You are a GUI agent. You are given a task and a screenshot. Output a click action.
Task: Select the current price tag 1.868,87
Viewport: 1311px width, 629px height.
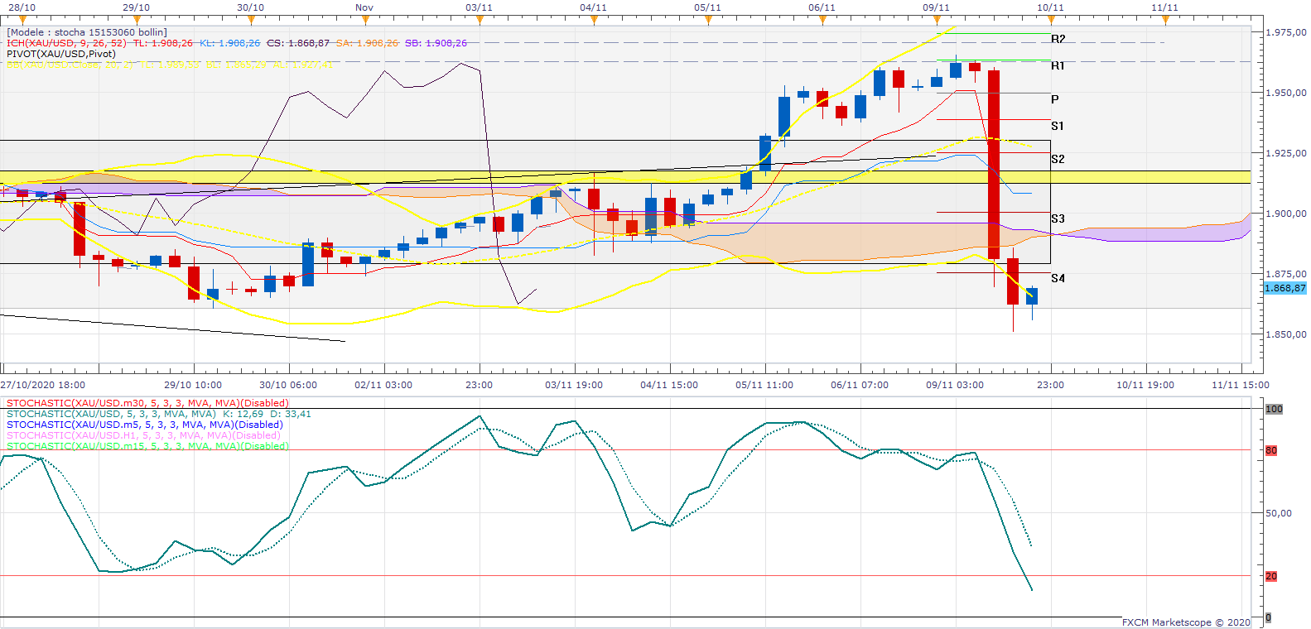pos(1285,288)
